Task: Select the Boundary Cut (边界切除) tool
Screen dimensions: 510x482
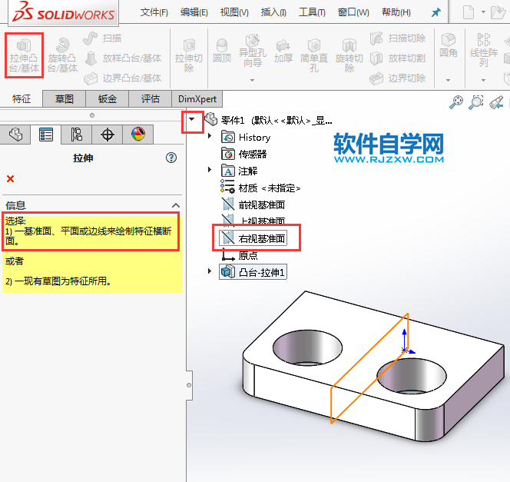Action: tap(398, 78)
